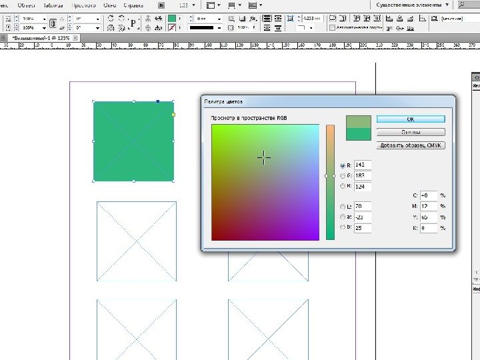Image resolution: width=480 pixels, height=360 pixels.
Task: Select the B radio button
Action: pyautogui.click(x=343, y=186)
